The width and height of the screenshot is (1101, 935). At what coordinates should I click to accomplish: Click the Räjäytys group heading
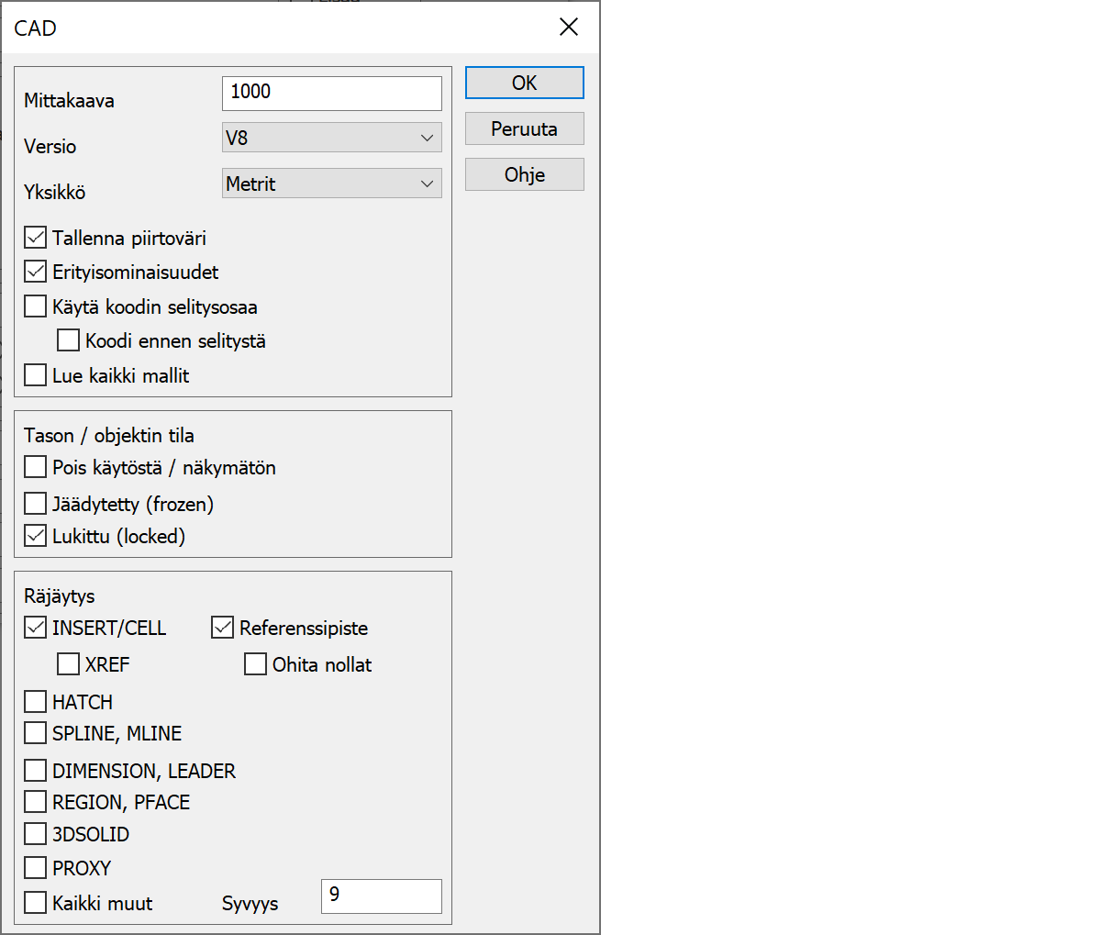point(60,596)
